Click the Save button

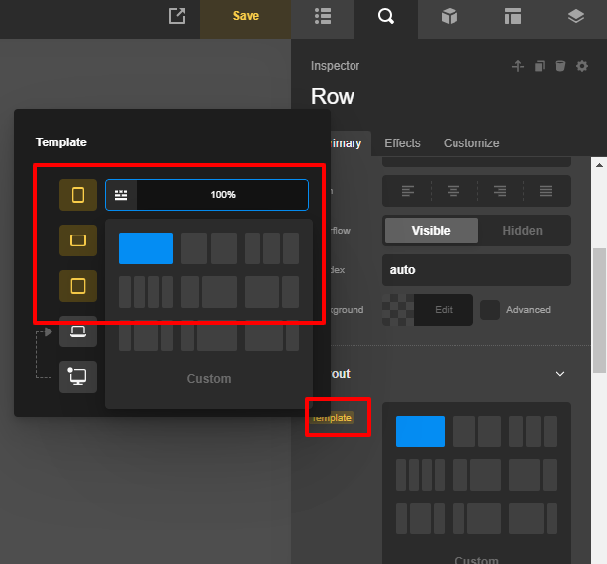point(246,16)
